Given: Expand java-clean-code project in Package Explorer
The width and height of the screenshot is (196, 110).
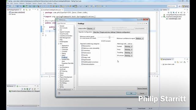Looking at the screenshot, I should (x=8, y=12).
